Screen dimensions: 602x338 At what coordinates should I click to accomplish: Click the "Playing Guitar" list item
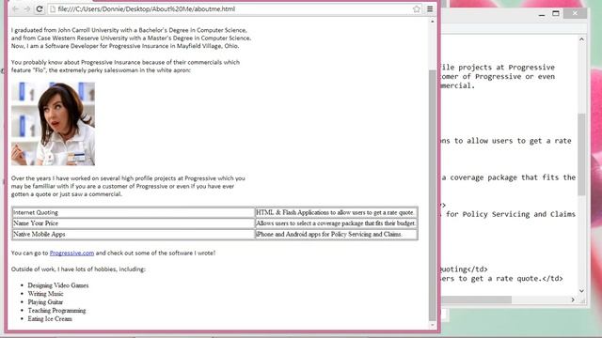[x=45, y=302]
